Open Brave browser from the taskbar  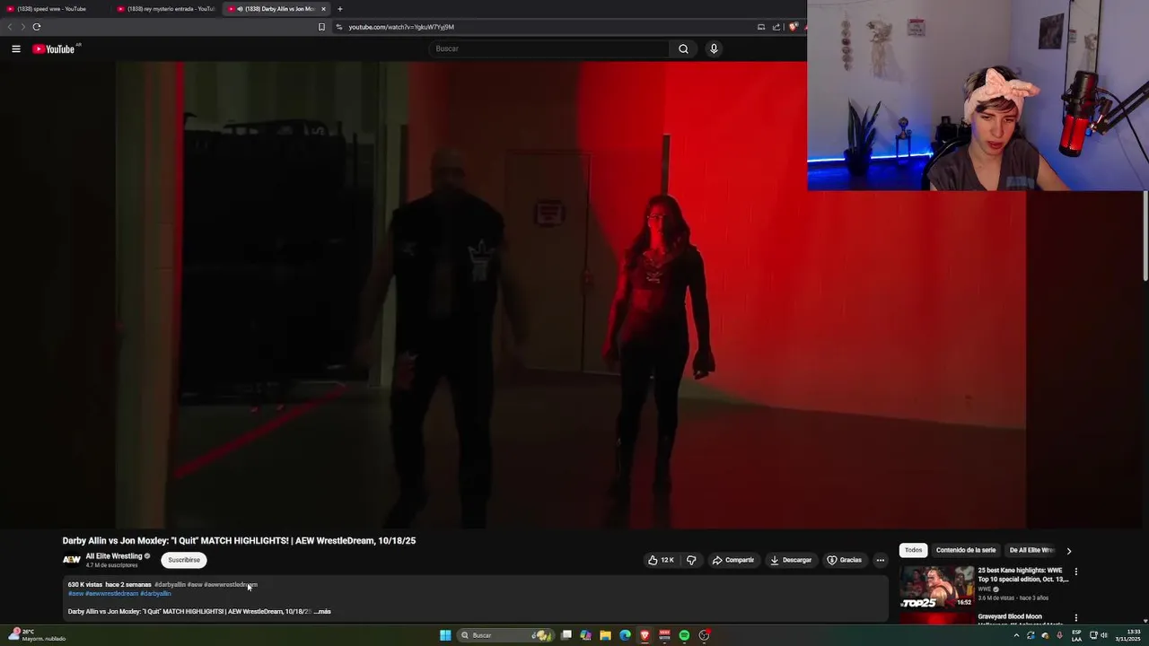[x=645, y=635]
